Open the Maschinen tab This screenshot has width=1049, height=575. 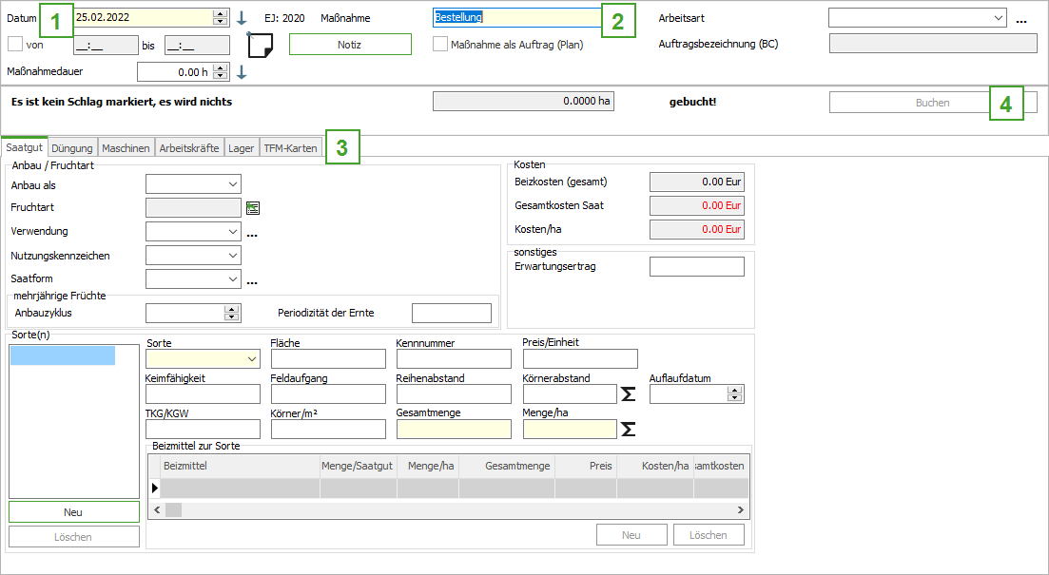(126, 148)
